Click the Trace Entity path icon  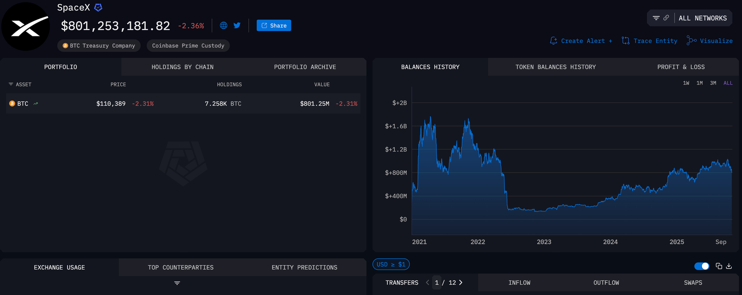click(626, 41)
